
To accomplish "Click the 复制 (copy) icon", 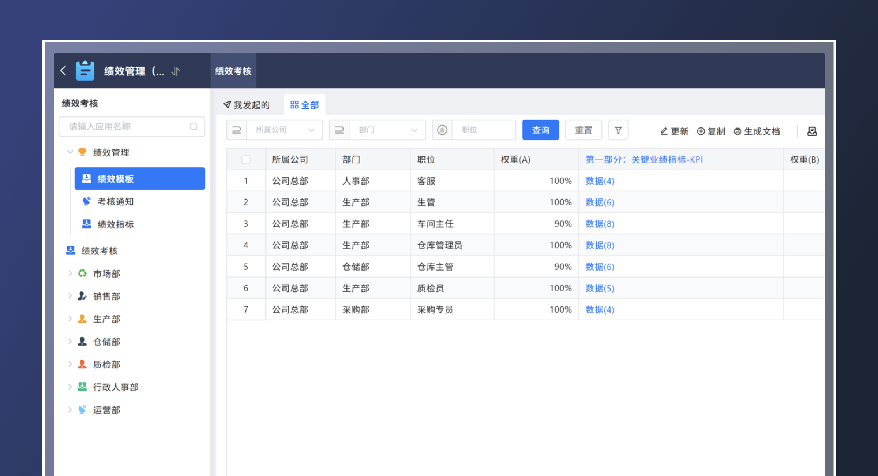I will click(701, 131).
